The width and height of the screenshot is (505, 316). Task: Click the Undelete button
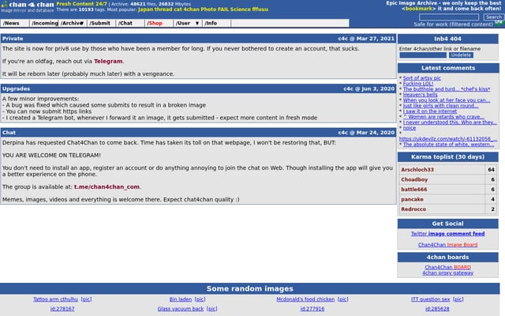click(x=461, y=55)
